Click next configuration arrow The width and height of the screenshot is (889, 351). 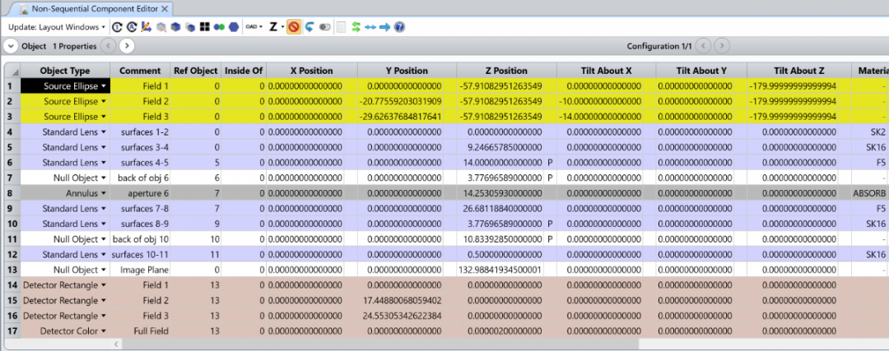722,46
